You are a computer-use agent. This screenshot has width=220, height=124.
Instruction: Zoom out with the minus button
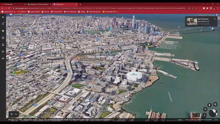coord(195,115)
